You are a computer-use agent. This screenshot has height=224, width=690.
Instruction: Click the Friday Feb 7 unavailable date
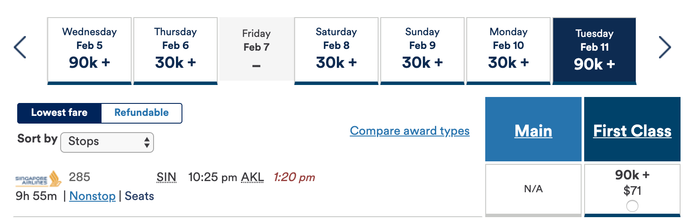click(256, 49)
